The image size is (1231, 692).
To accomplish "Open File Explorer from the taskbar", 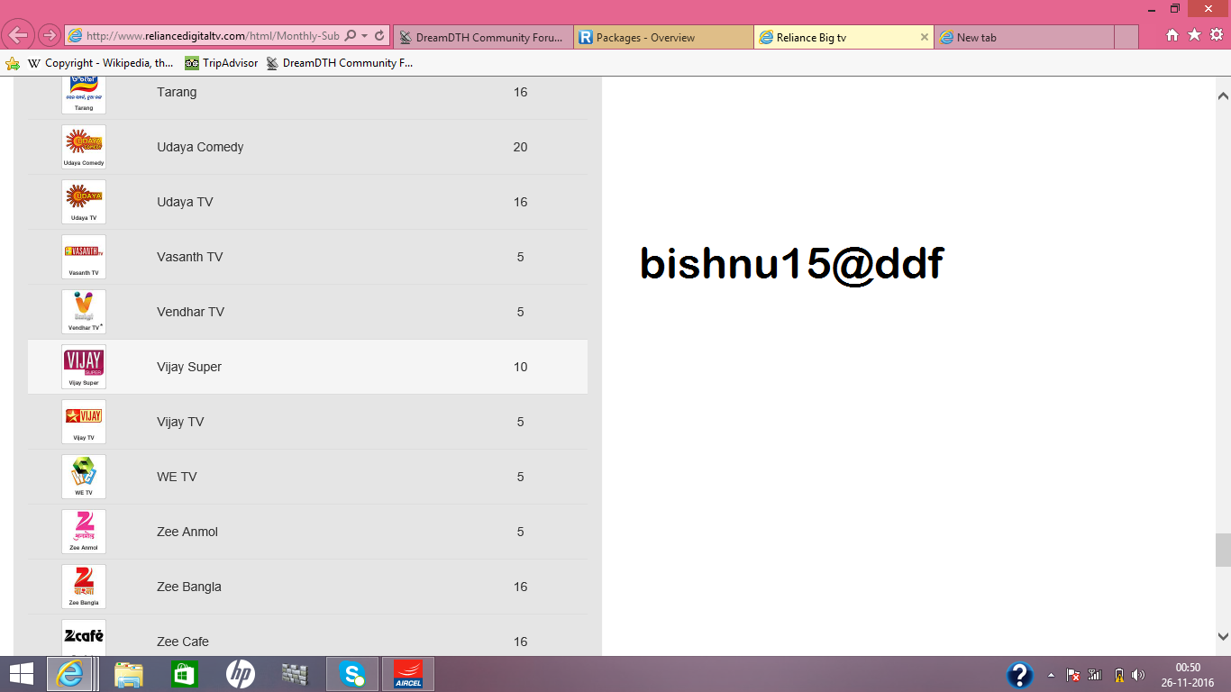I will (x=129, y=674).
